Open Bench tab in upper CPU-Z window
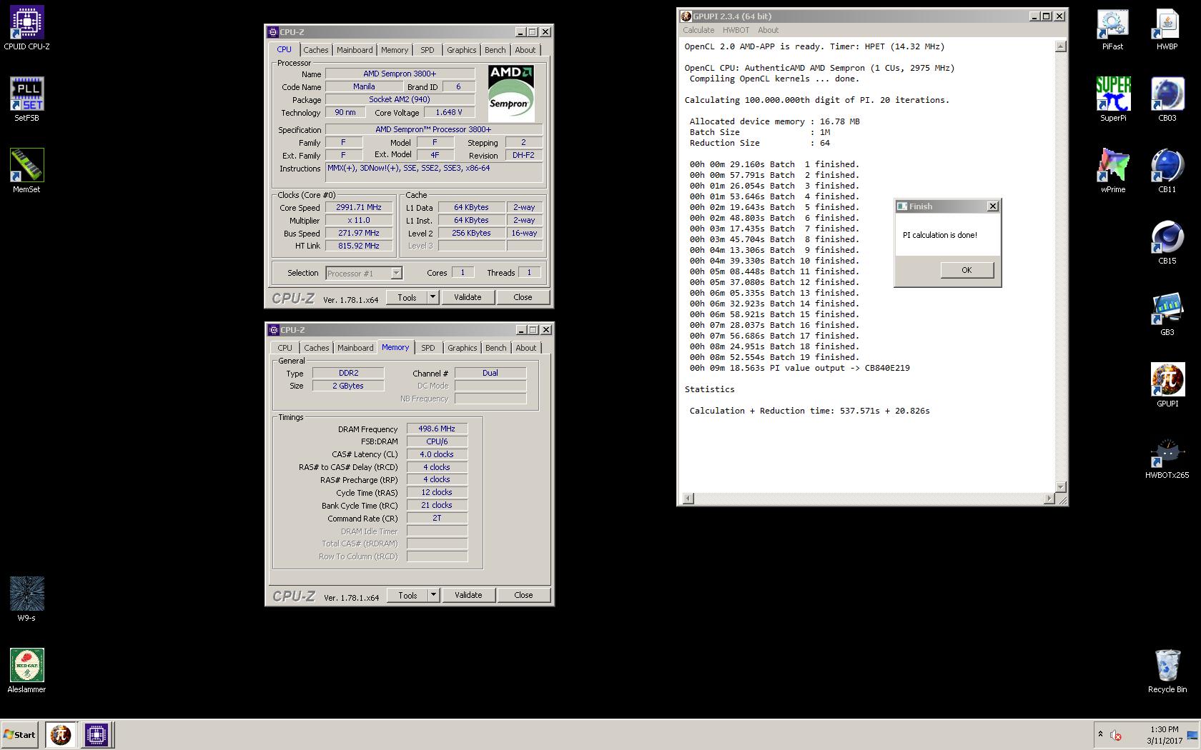The width and height of the screenshot is (1201, 750). coord(495,50)
